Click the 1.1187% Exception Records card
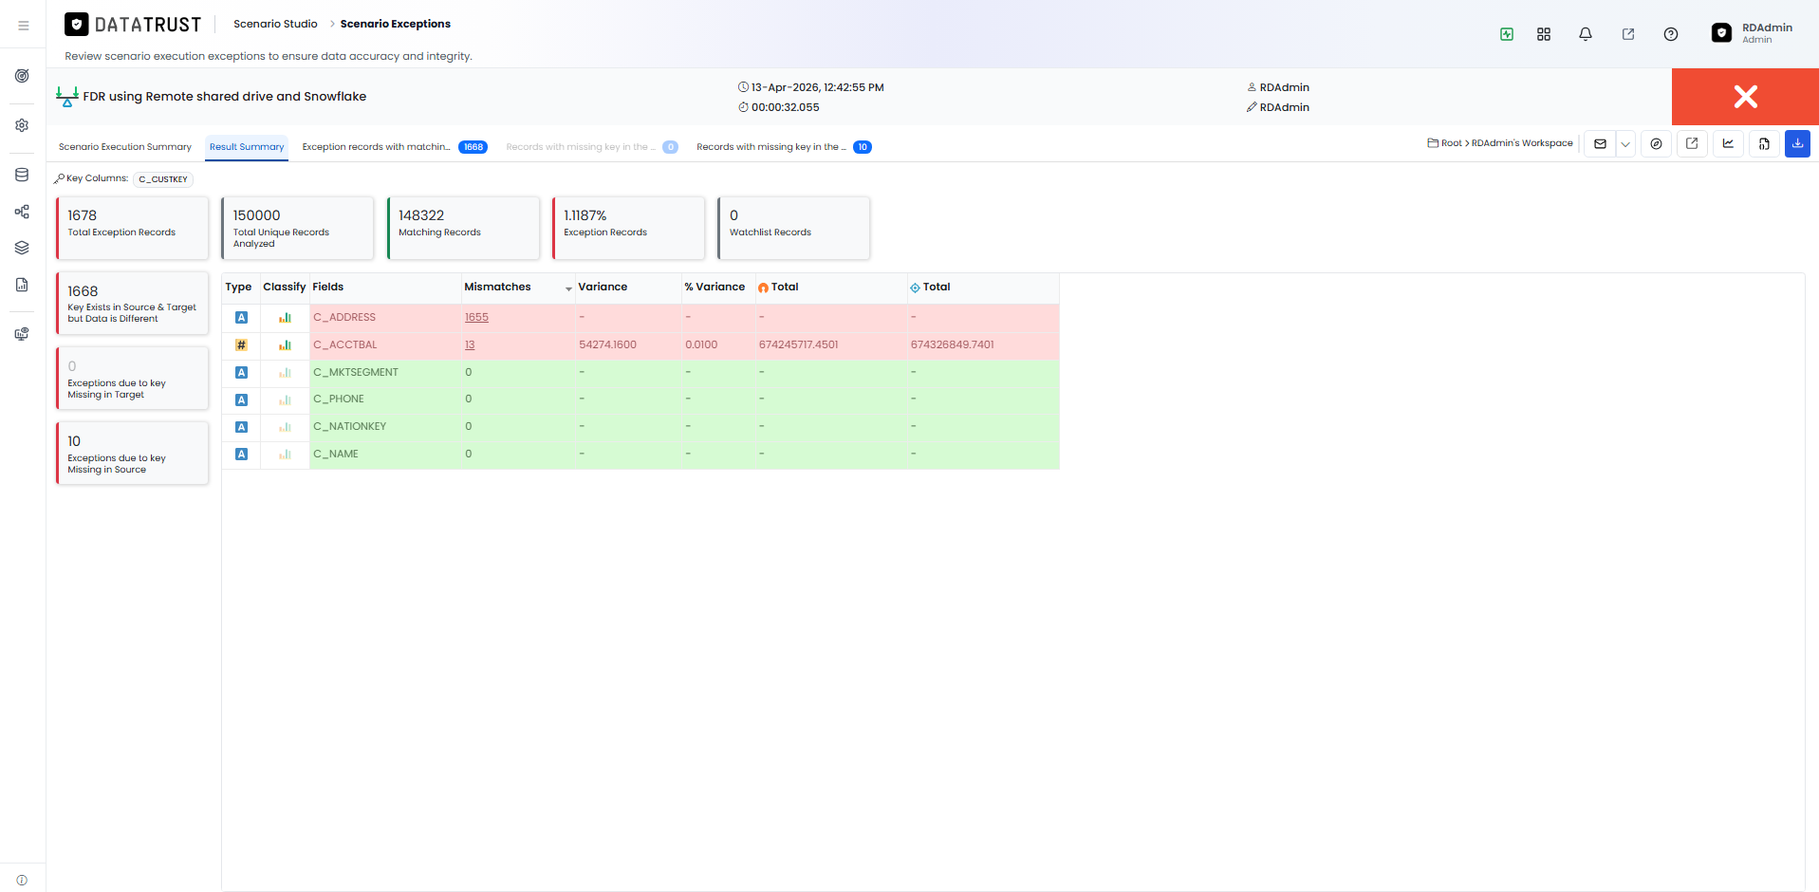The image size is (1819, 892). click(629, 228)
